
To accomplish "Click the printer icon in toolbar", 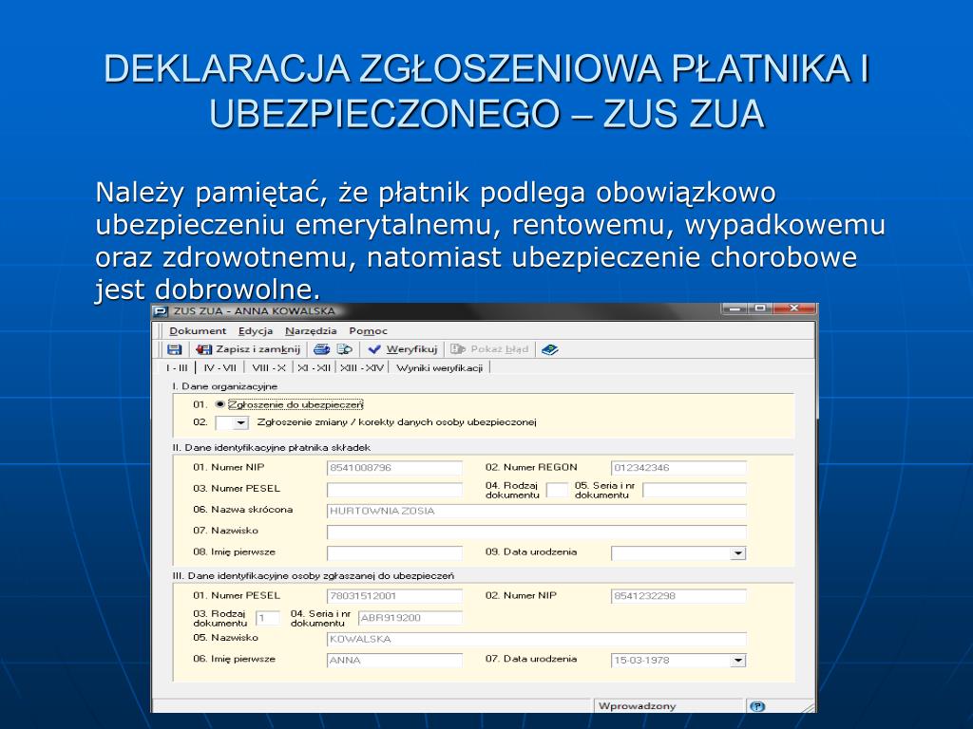I will click(321, 349).
